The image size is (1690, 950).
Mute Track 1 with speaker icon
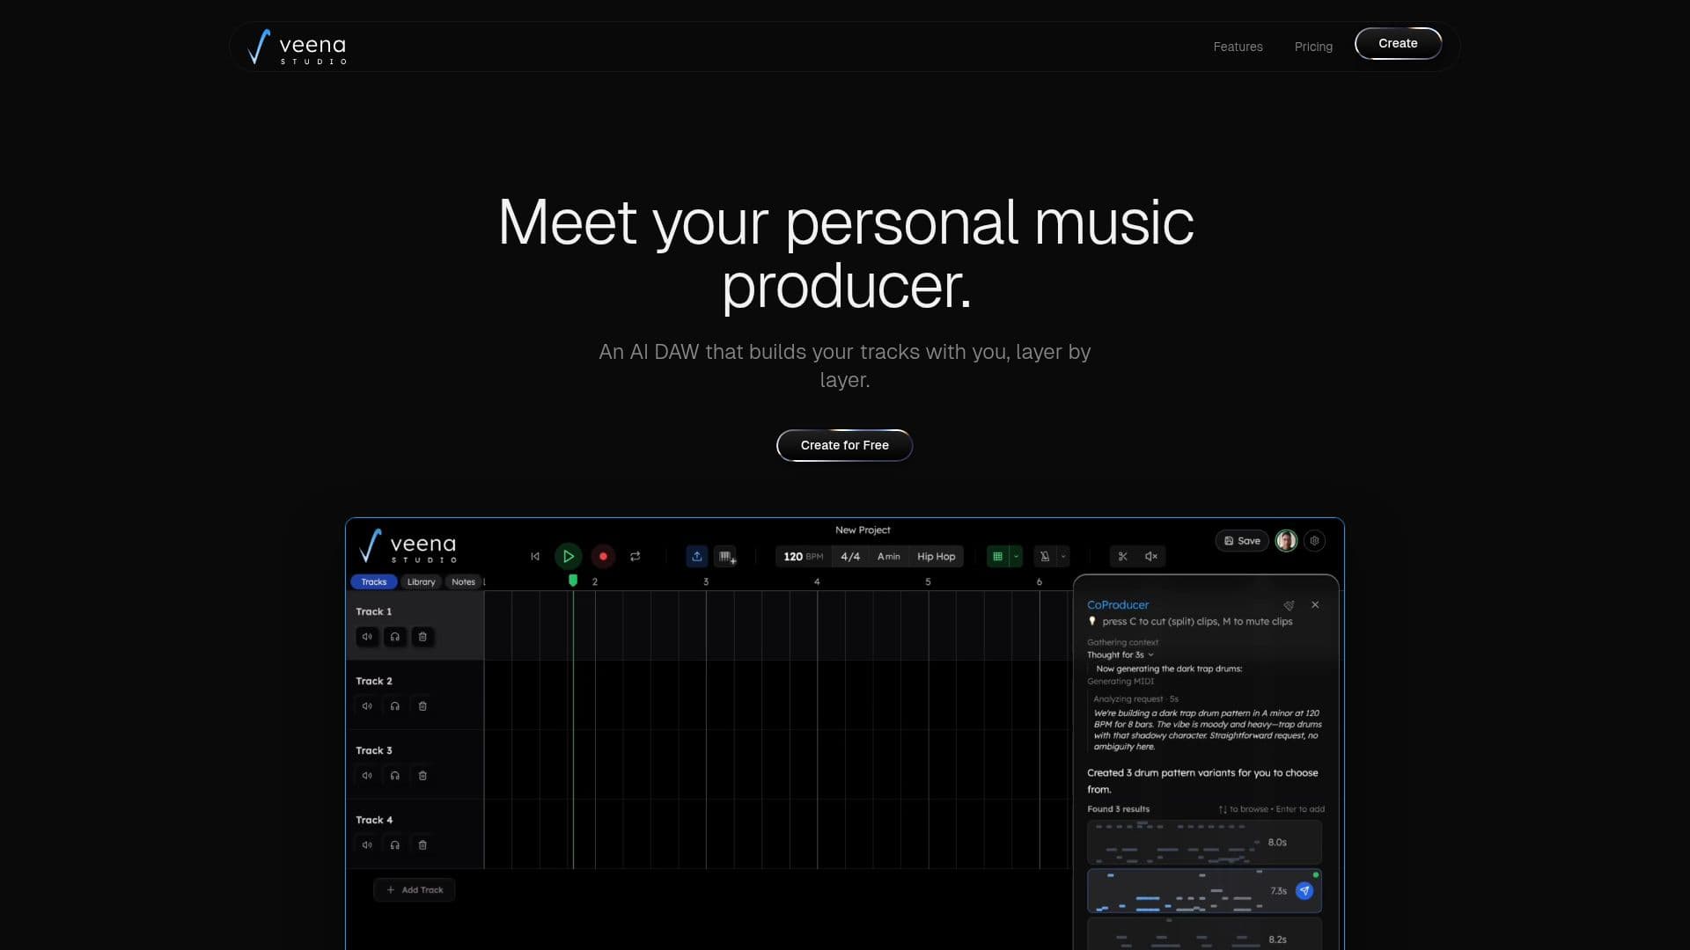point(367,637)
